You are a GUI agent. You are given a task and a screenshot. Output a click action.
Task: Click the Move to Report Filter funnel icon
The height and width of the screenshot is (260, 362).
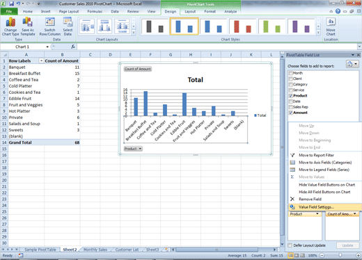[292, 155]
